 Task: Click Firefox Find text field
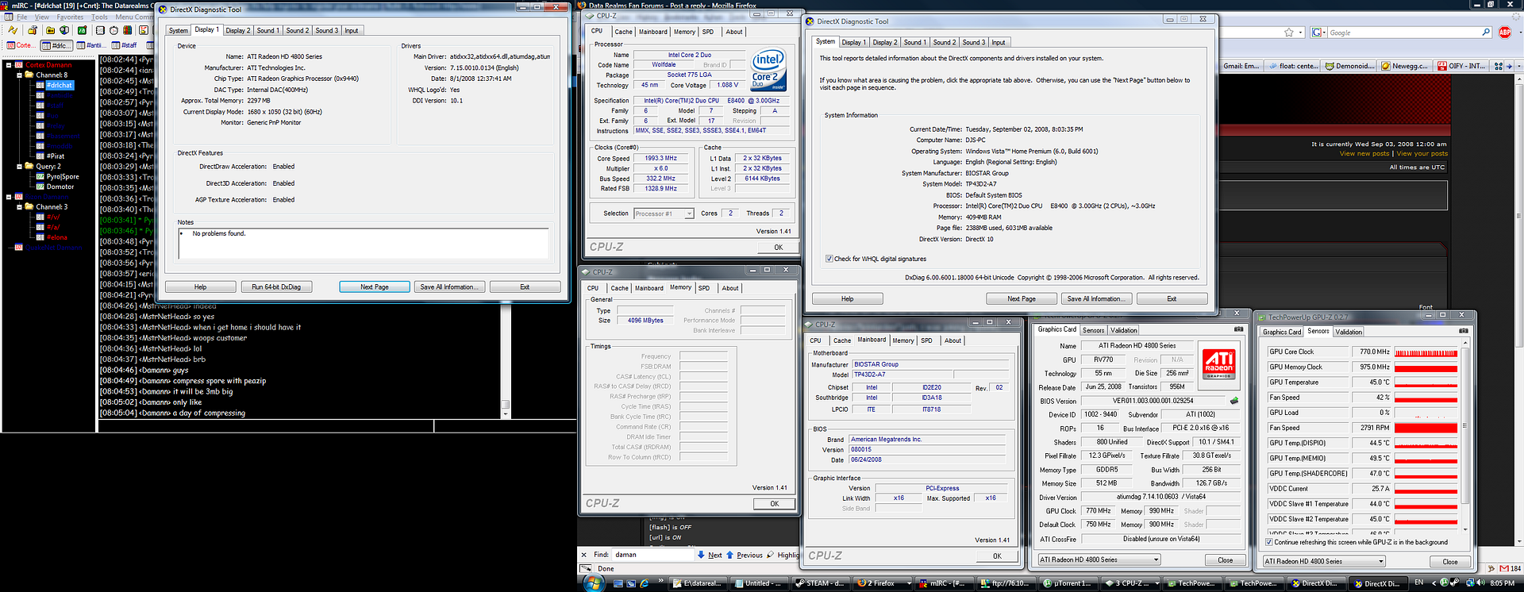[x=652, y=555]
